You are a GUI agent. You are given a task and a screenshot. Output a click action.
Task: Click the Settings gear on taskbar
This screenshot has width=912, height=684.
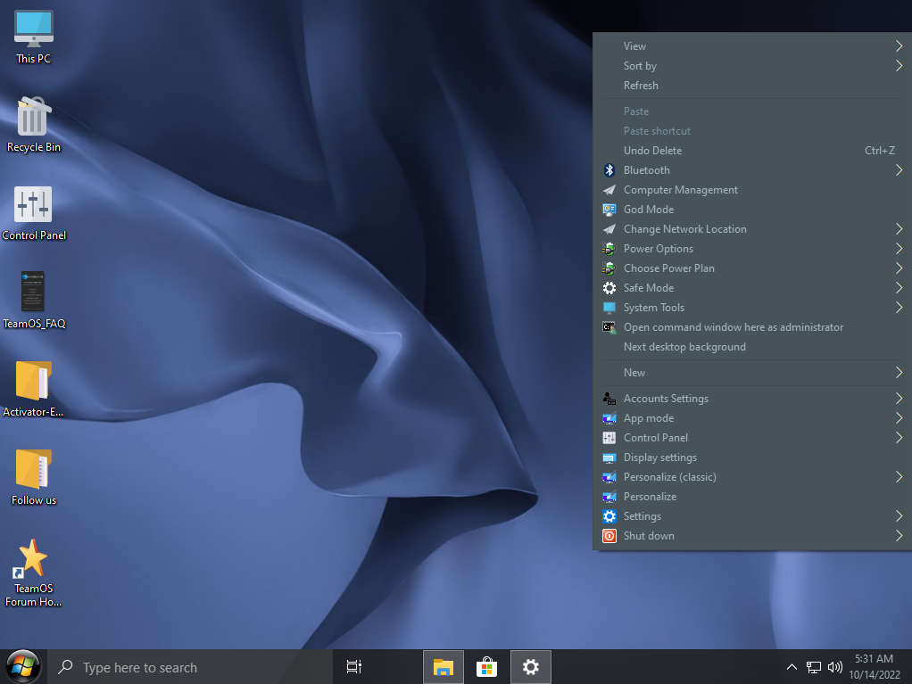530,667
